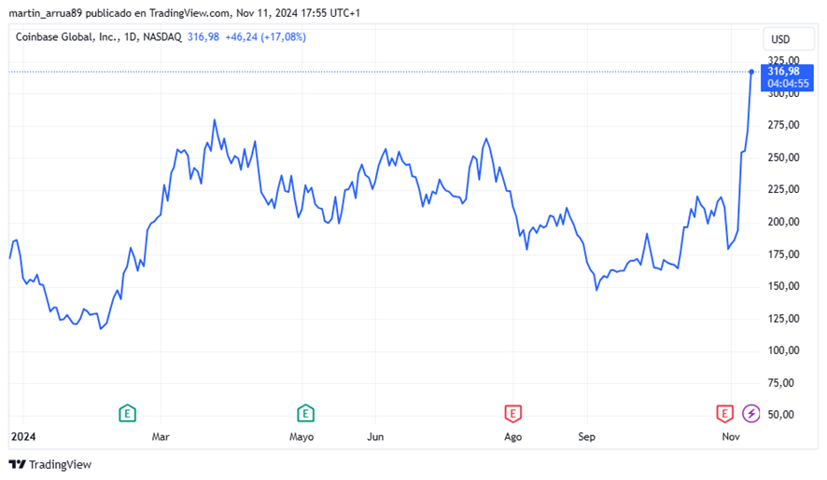This screenshot has width=827, height=480.
Task: Click the latest price dot on line
Action: pyautogui.click(x=751, y=72)
